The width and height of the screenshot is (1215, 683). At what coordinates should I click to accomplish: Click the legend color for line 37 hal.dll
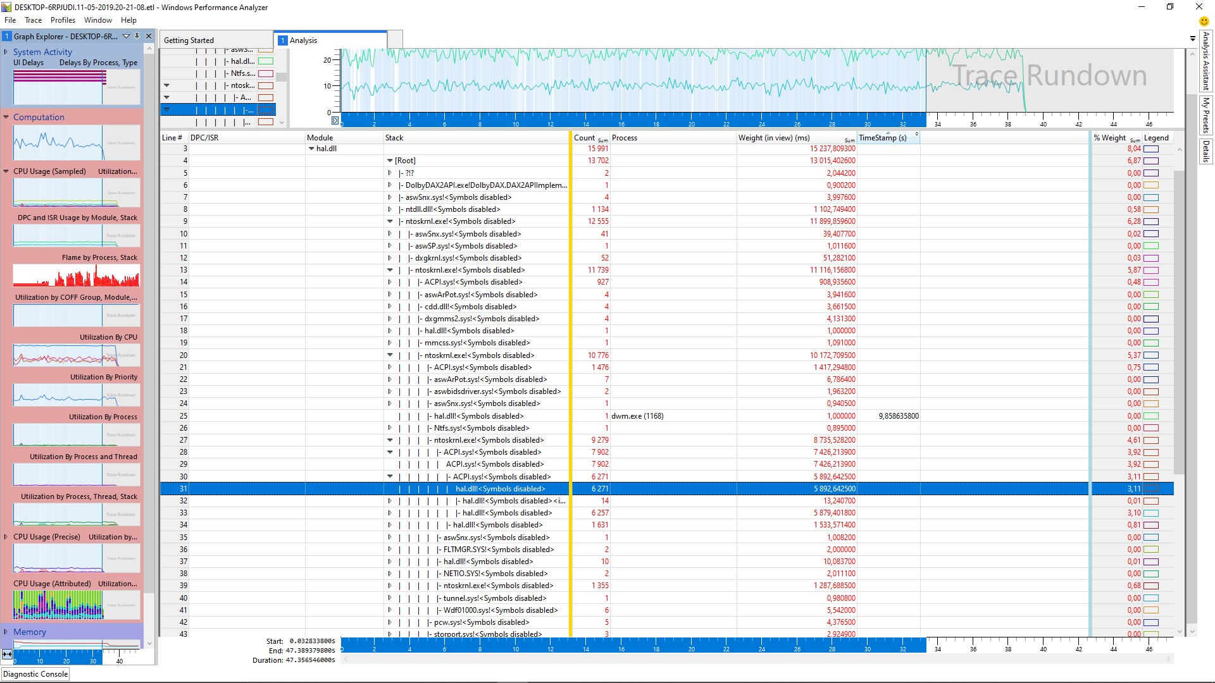1150,562
